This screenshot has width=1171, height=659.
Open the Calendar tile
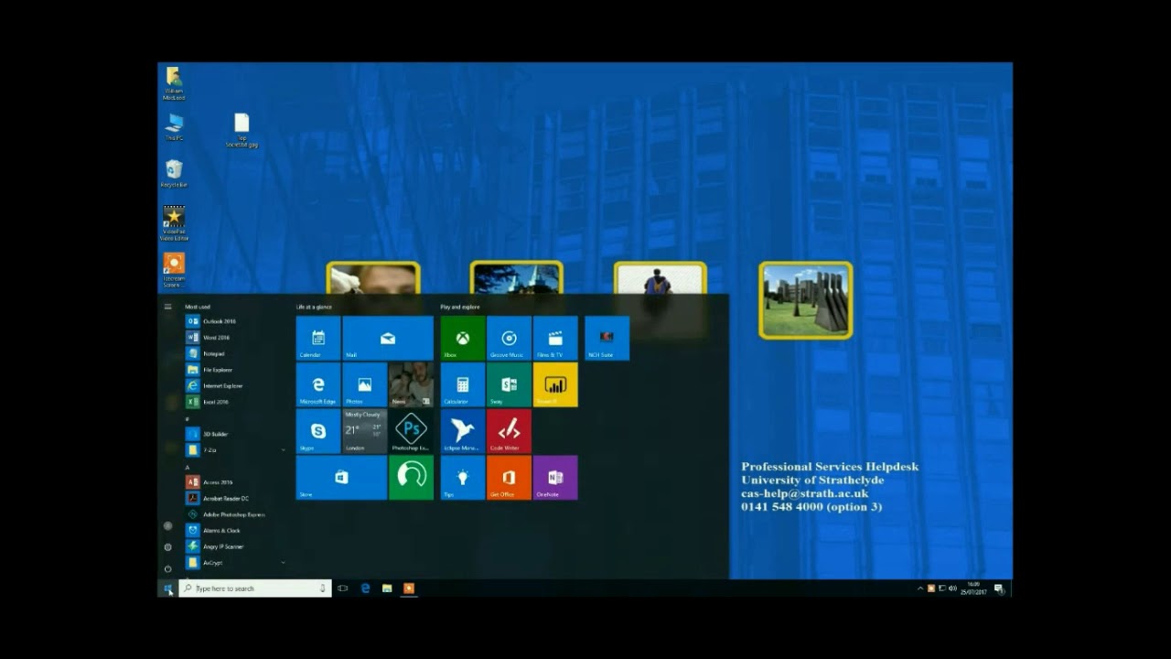[x=318, y=338]
